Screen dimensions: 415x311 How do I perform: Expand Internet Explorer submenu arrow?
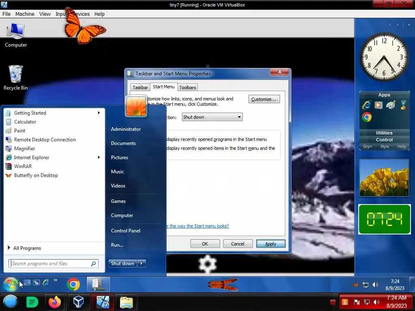[99, 158]
